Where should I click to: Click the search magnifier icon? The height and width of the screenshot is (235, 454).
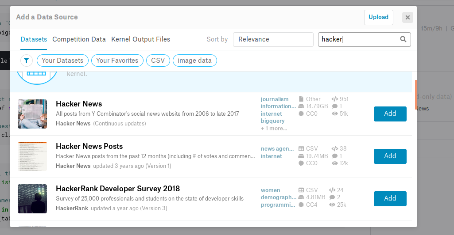[x=403, y=39]
